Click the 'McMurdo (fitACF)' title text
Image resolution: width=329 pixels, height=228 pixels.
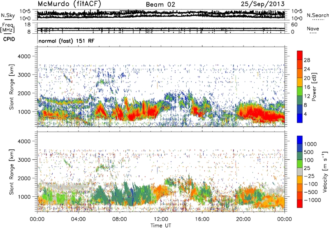[x=69, y=4]
